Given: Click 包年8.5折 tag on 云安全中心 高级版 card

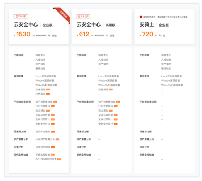Looking at the screenshot, I should tap(83, 16).
